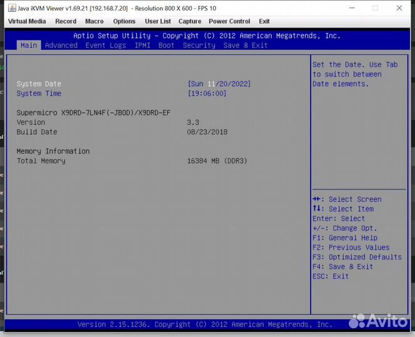Click the date value Sun 11/20/2022
This screenshot has height=337, width=415.
pos(219,84)
